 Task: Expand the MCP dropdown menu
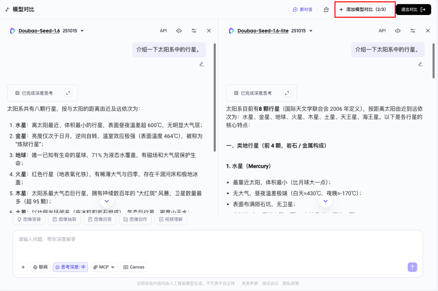coord(104,267)
